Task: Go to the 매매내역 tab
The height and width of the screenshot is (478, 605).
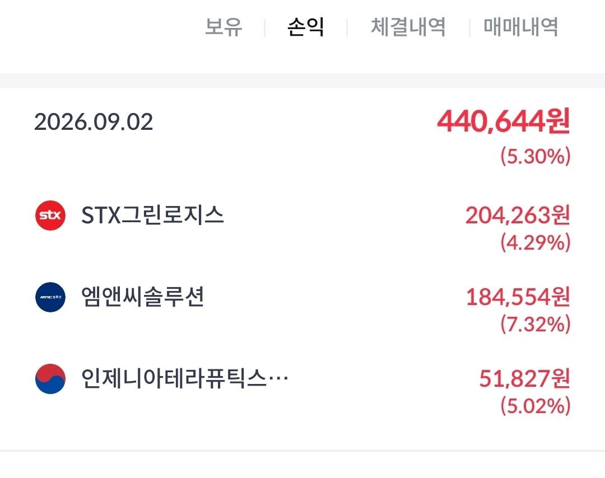Action: click(x=521, y=27)
